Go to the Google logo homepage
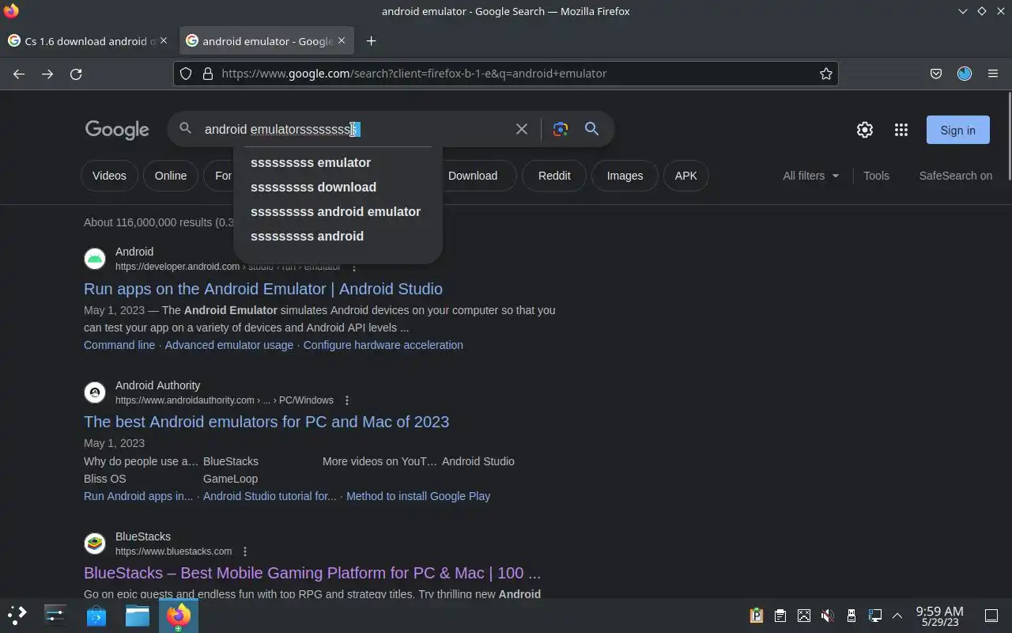This screenshot has width=1012, height=633. (x=117, y=130)
